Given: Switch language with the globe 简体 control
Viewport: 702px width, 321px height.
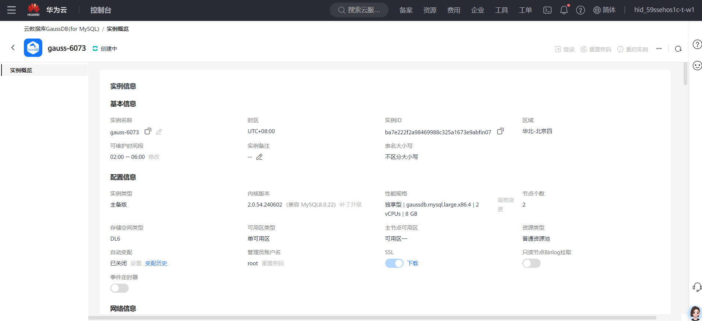Looking at the screenshot, I should 604,10.
